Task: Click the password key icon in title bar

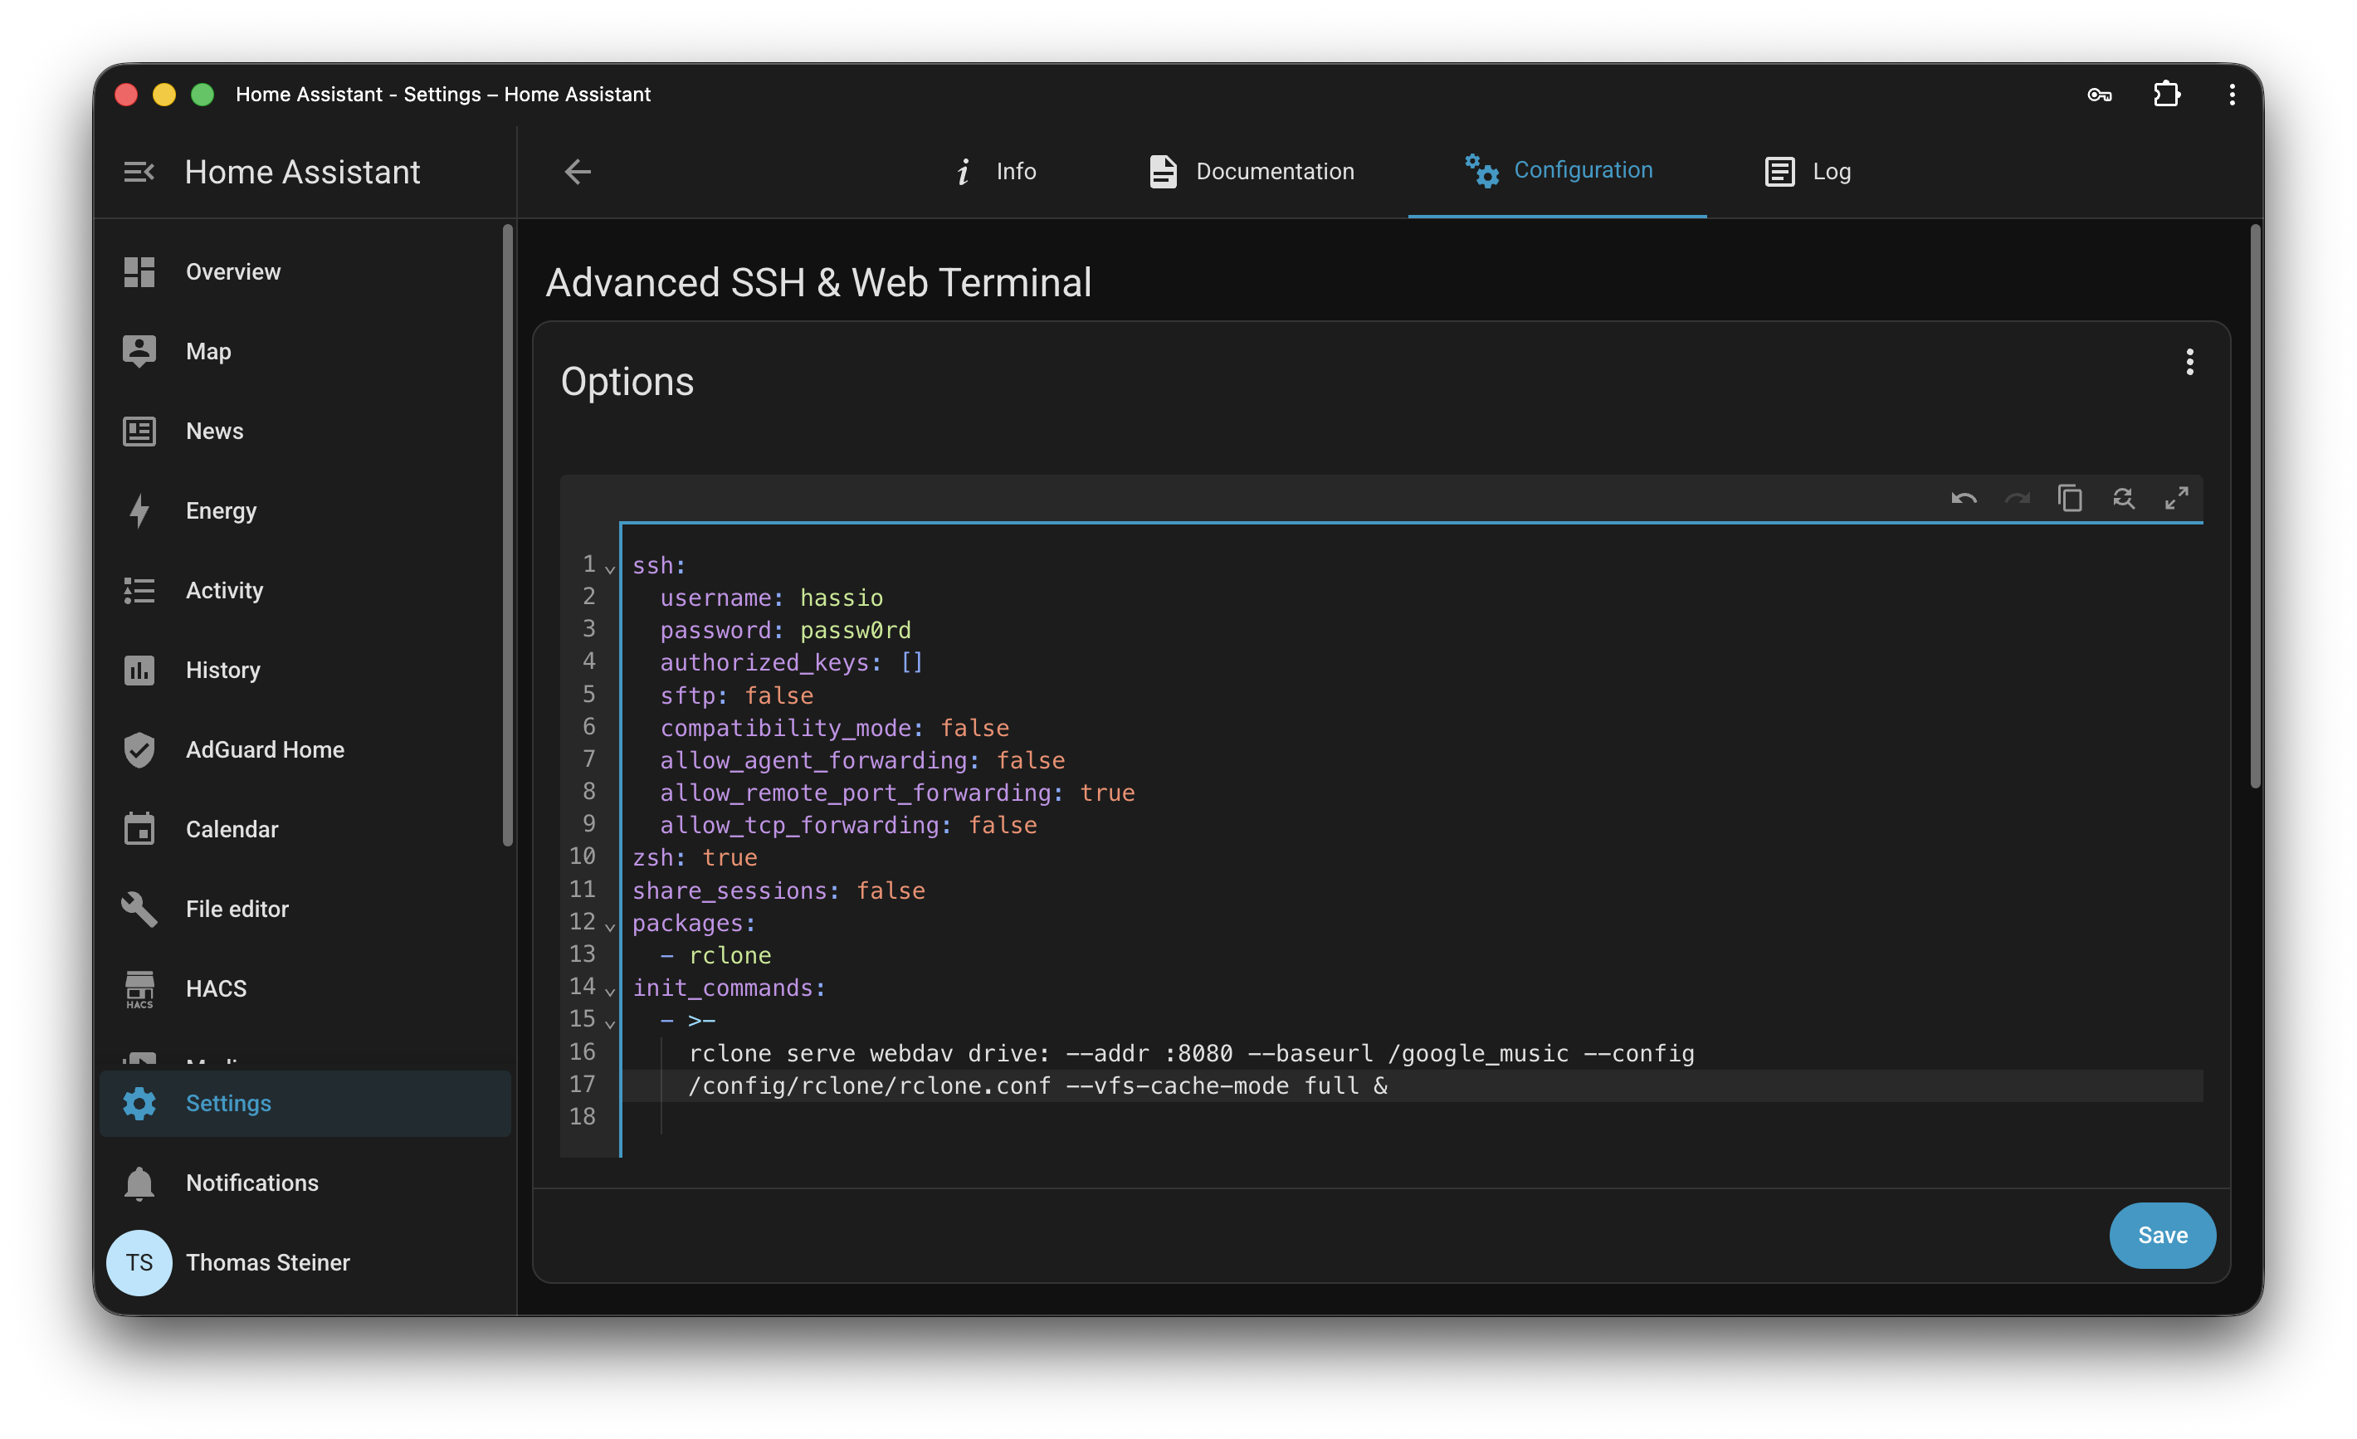Action: point(2100,95)
